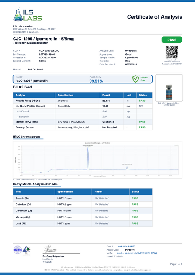Image resolution: width=195 pixels, height=275 pixels.
Task: Click the lab director's handwritten signature
Action: point(50,249)
